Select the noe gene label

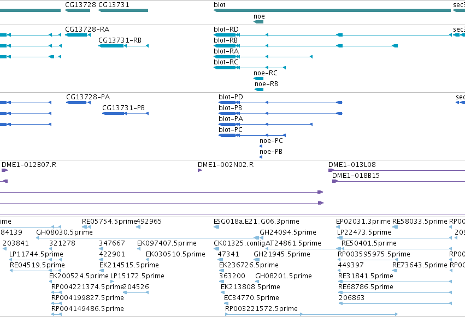(x=259, y=16)
